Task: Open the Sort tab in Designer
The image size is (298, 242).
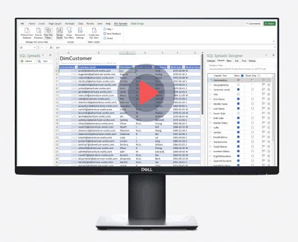Action: [x=237, y=60]
